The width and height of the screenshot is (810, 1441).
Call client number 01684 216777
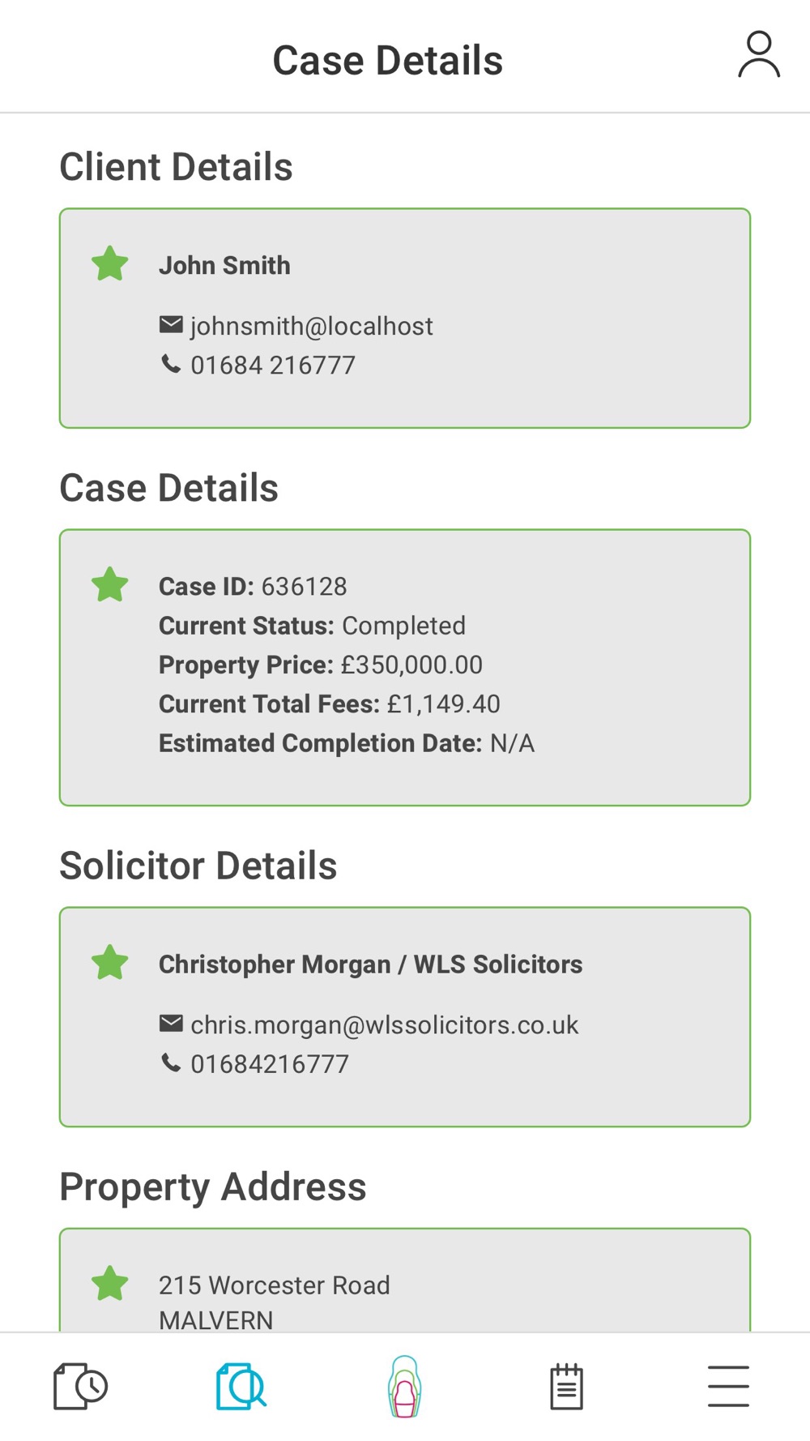(272, 366)
